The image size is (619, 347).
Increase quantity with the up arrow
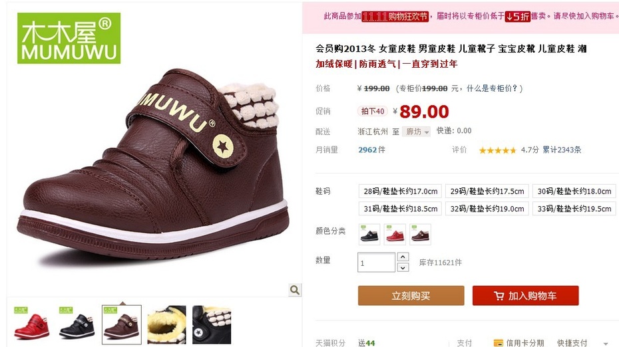coord(403,257)
